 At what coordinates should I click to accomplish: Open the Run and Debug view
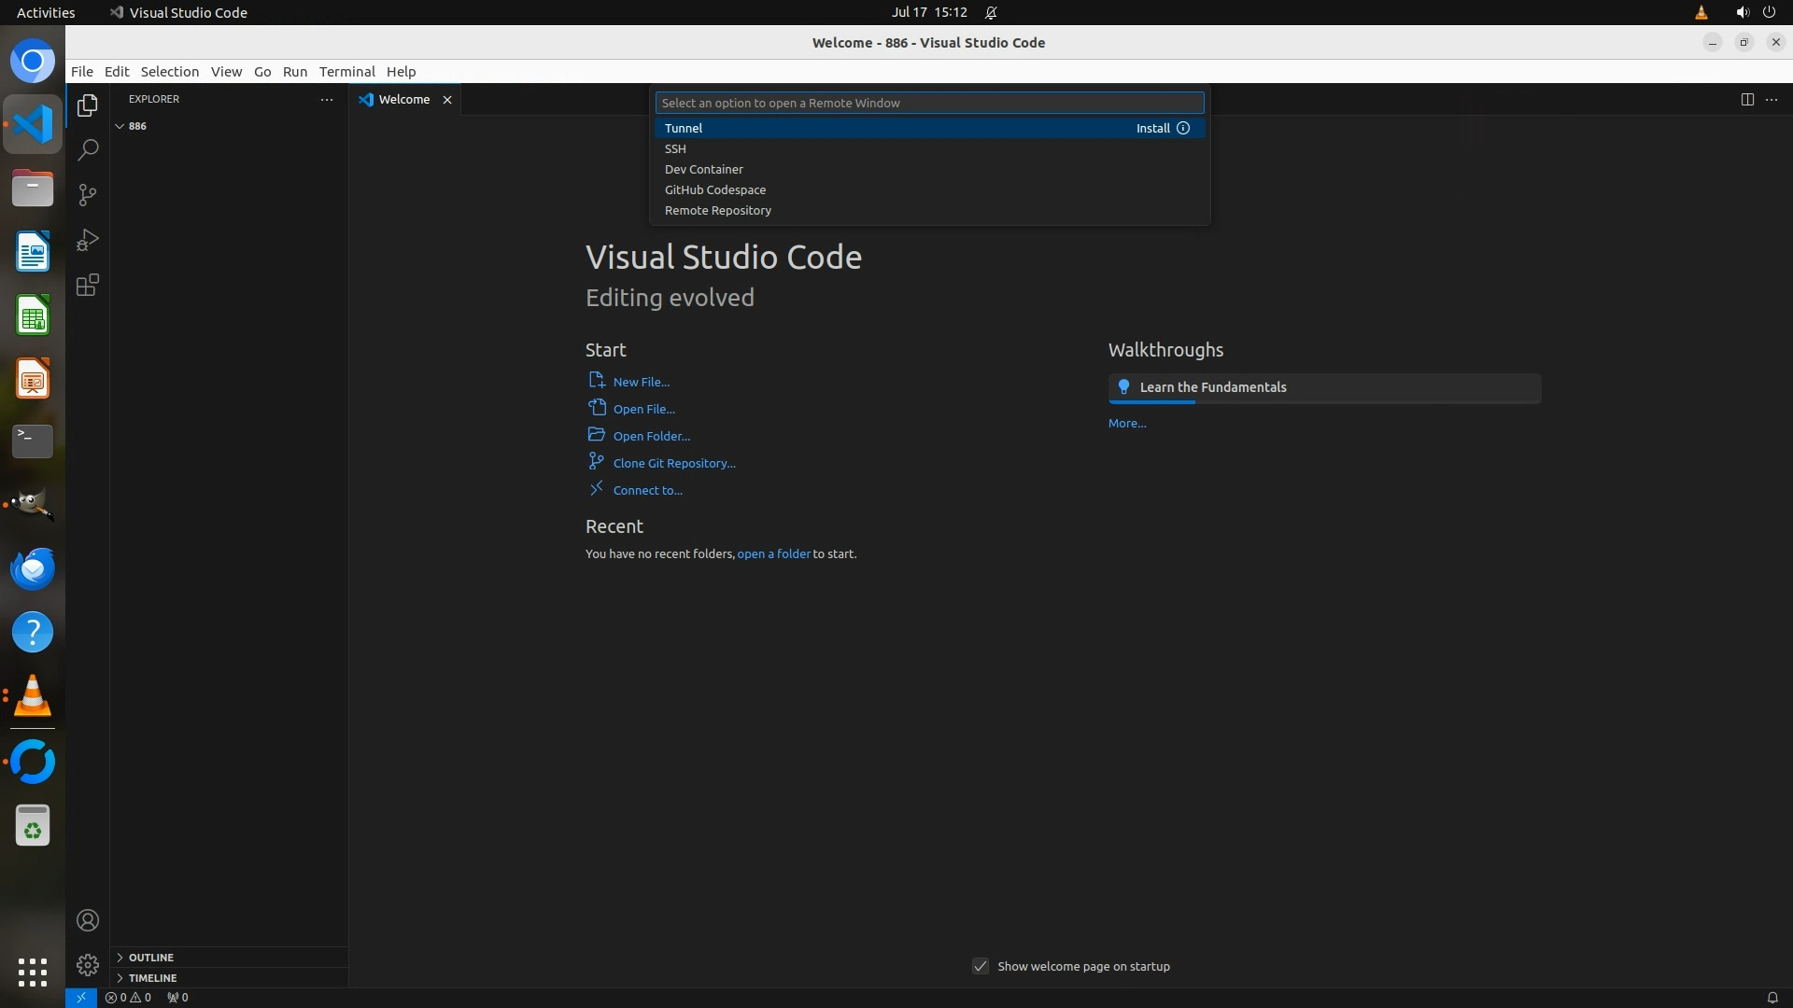coord(88,240)
